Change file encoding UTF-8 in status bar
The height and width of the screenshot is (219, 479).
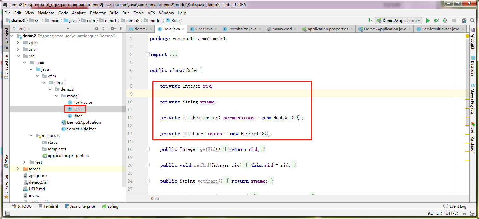coord(452,213)
